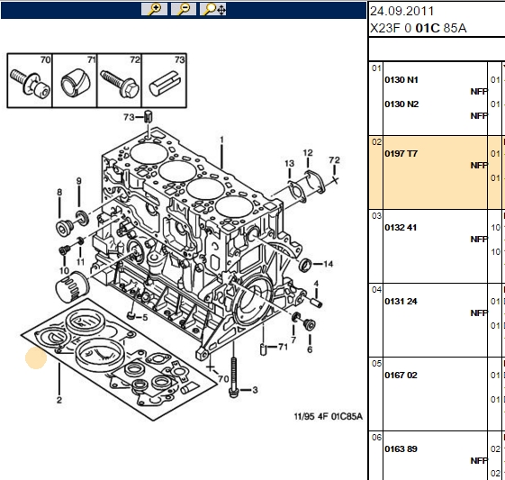Click callout number 7 washer
Viewport: 505px width, 480px height.
click(293, 340)
